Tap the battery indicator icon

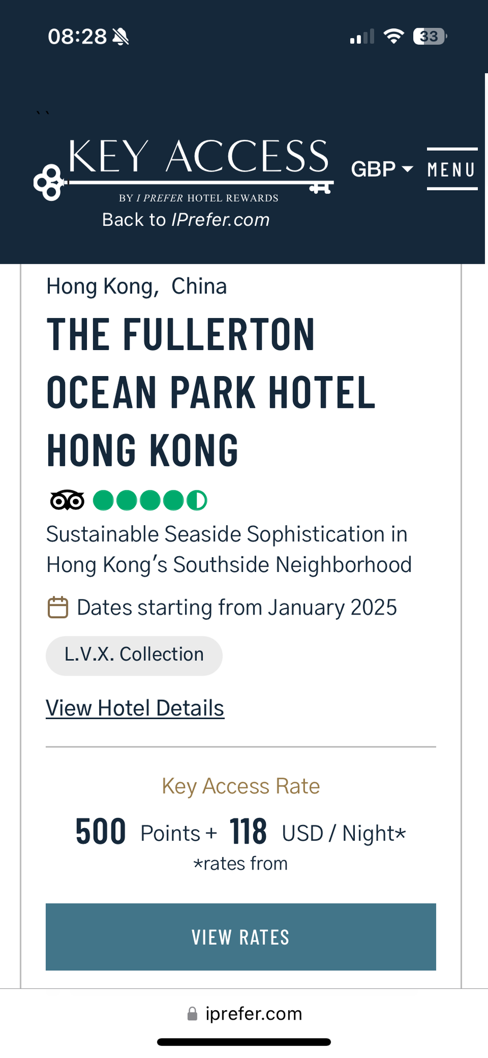click(x=430, y=36)
